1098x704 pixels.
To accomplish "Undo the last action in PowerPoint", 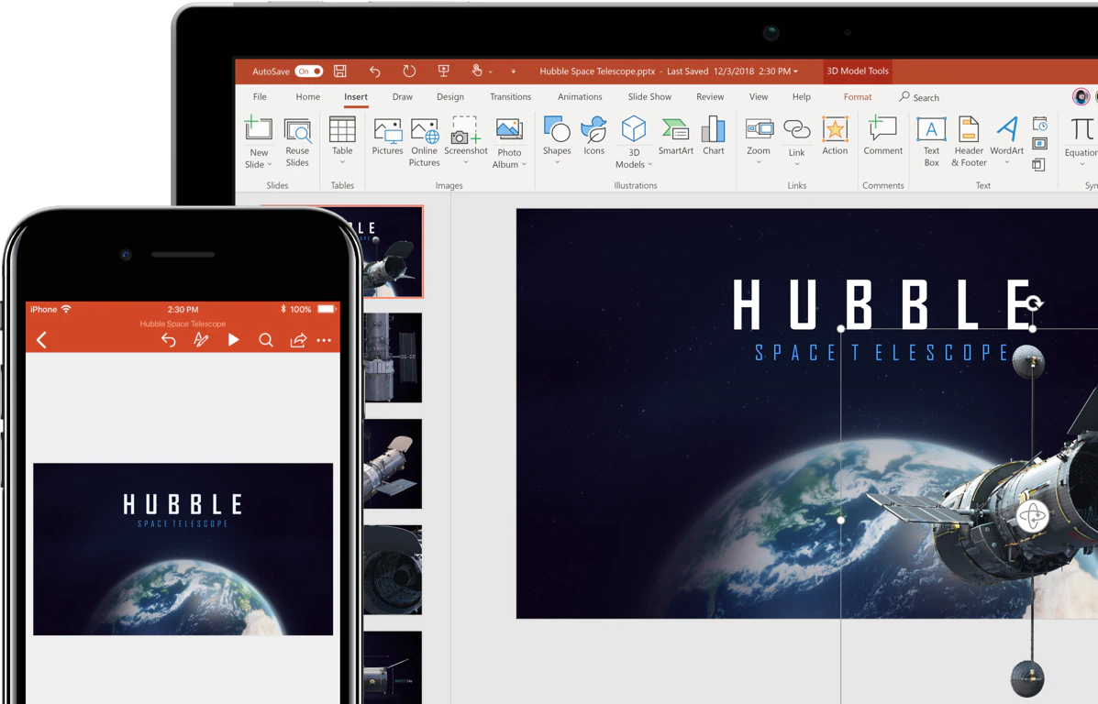I will pos(374,71).
